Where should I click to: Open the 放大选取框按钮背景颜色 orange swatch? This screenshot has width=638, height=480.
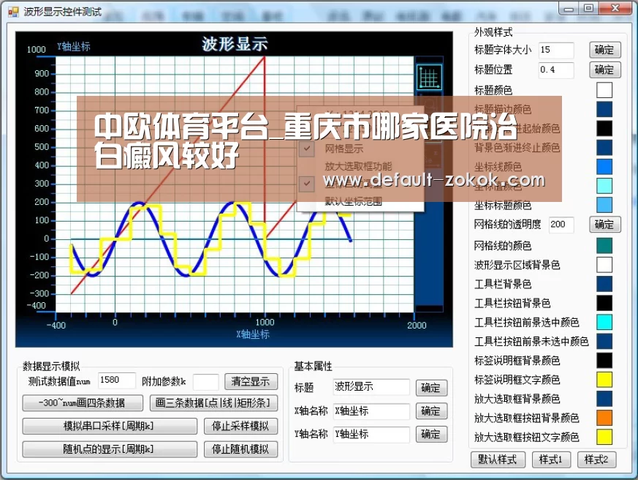click(604, 418)
